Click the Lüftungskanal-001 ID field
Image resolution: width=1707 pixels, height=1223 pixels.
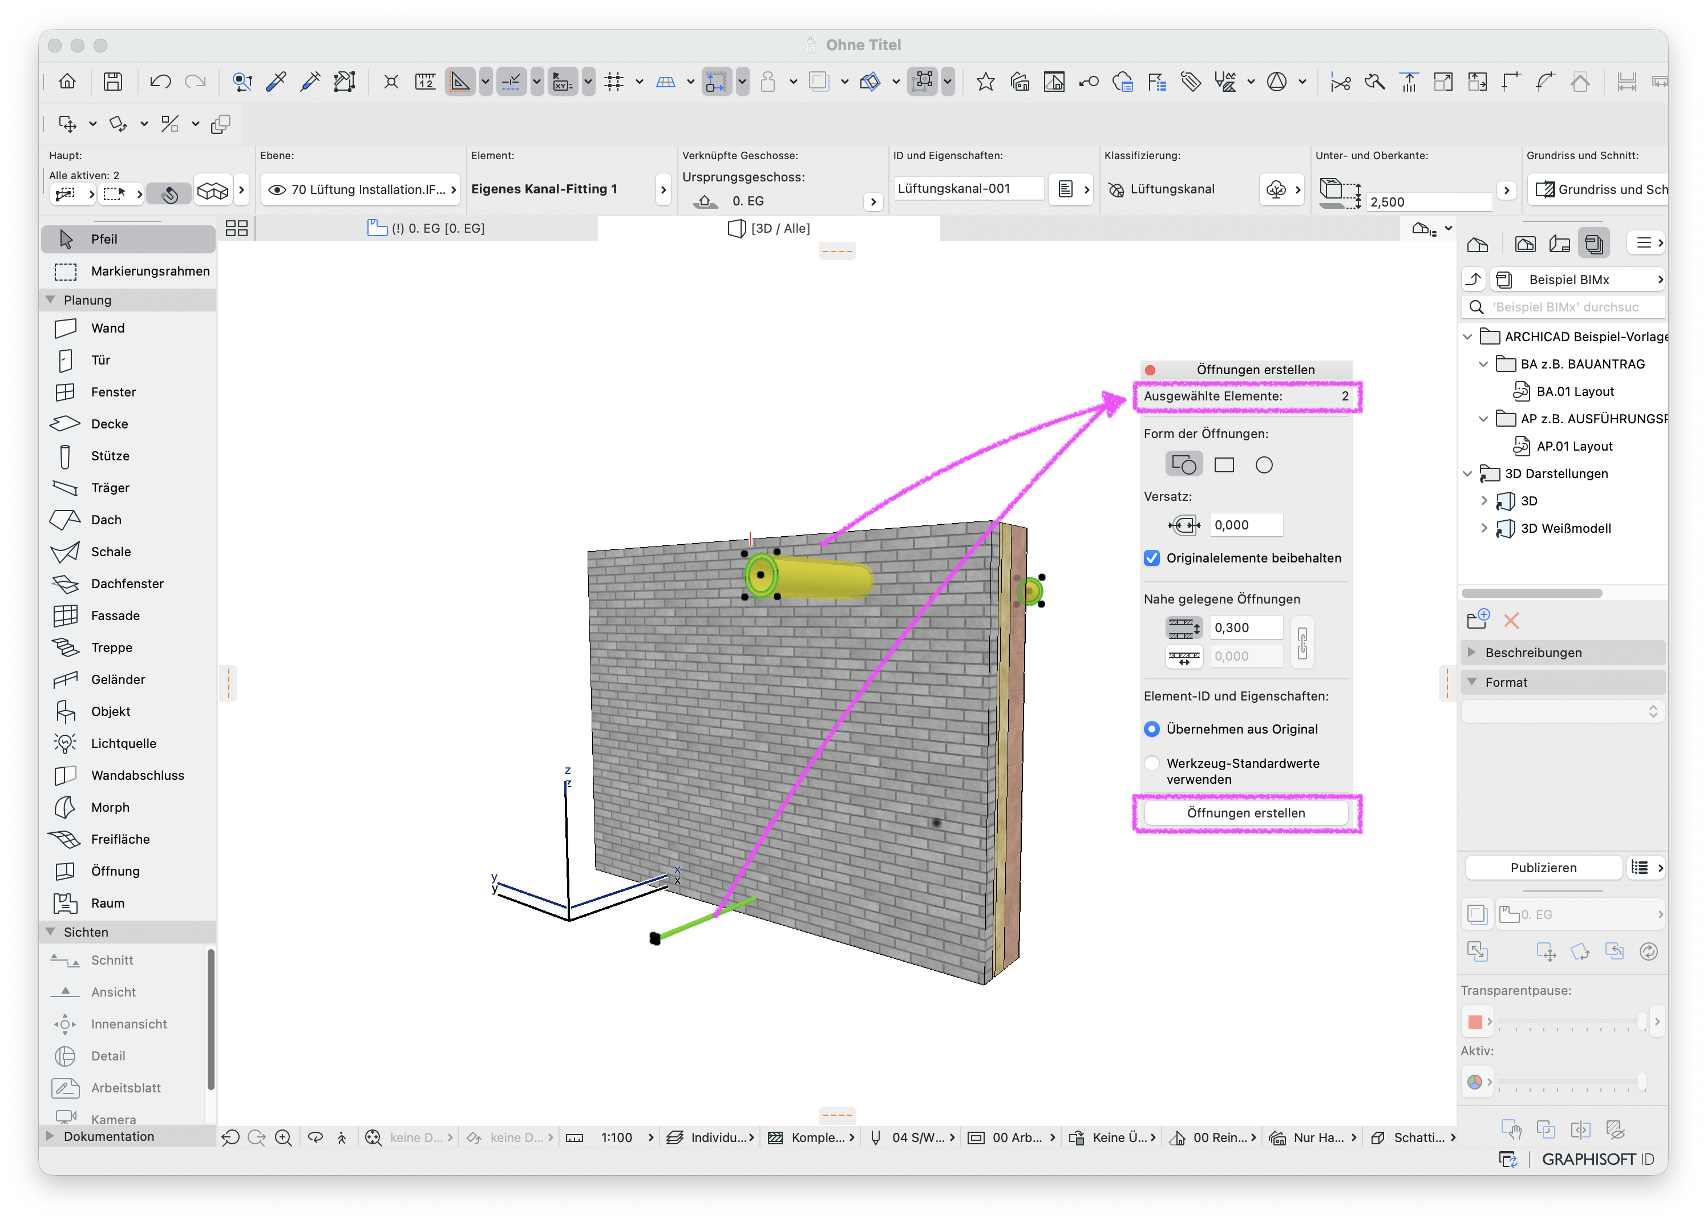(x=968, y=189)
